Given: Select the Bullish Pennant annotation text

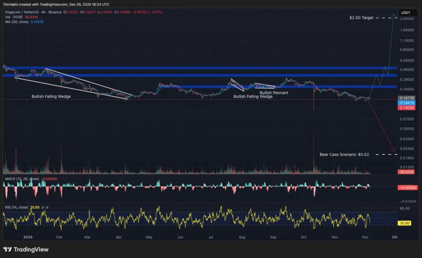Looking at the screenshot, I should tap(274, 93).
